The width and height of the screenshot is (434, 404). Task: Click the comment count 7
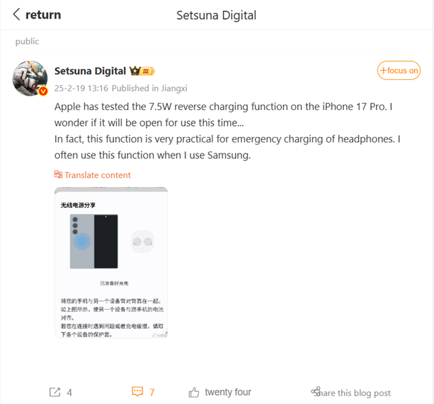click(152, 392)
